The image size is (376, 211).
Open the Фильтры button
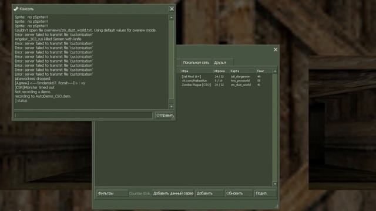(x=112, y=193)
